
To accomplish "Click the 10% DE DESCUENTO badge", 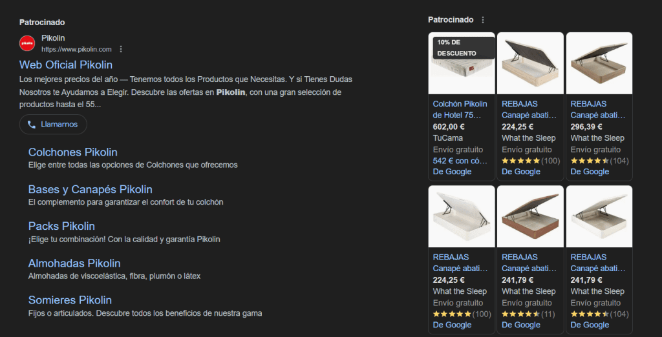I will click(464, 48).
